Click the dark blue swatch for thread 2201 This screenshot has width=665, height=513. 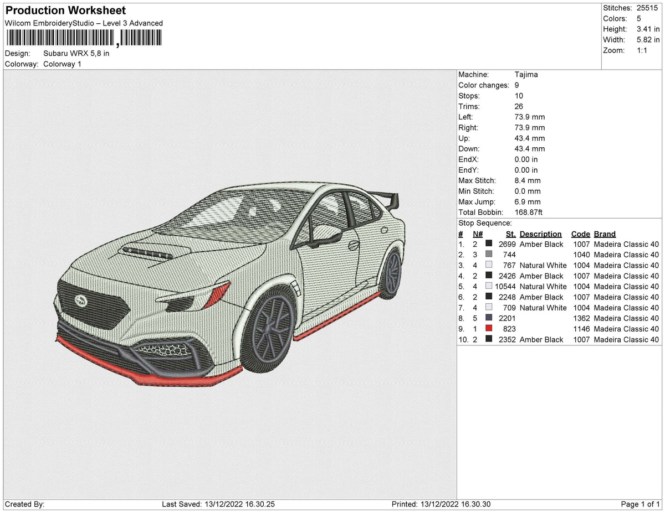click(489, 318)
